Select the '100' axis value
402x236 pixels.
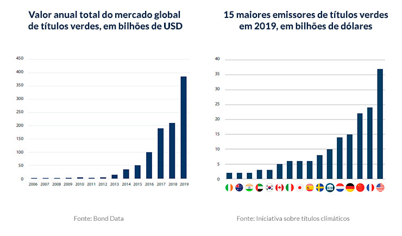click(20, 152)
